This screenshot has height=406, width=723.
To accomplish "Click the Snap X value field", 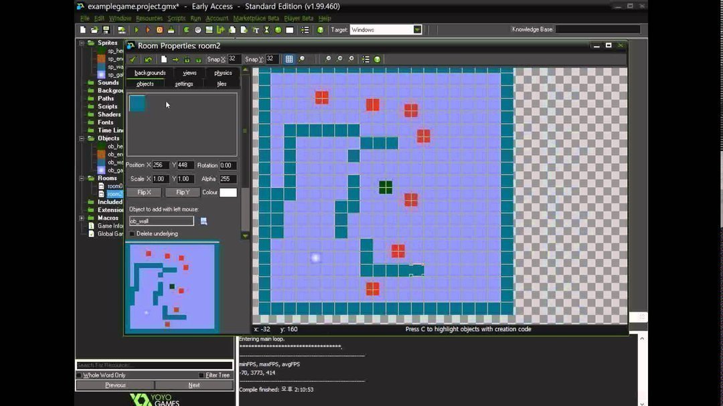I will (234, 59).
